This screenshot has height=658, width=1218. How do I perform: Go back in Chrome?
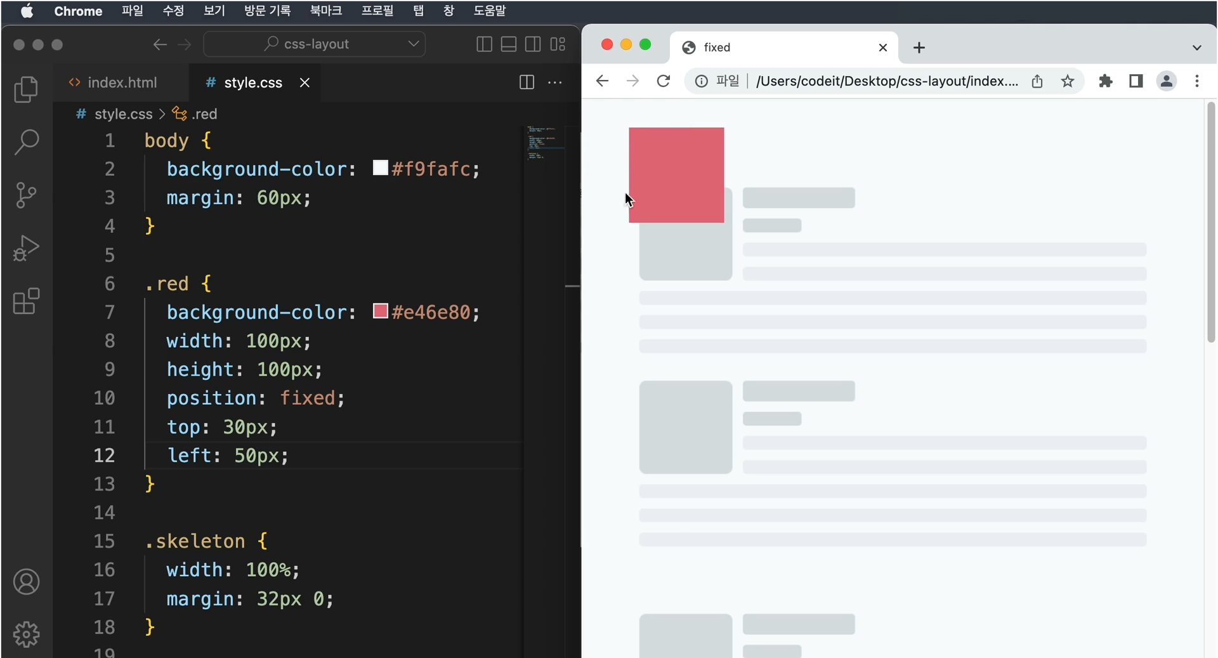pyautogui.click(x=602, y=81)
